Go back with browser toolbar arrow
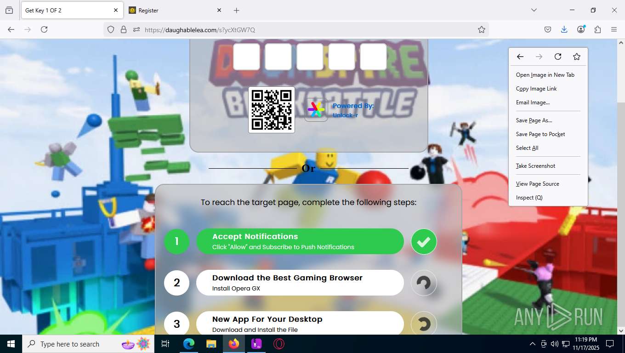 click(x=11, y=29)
